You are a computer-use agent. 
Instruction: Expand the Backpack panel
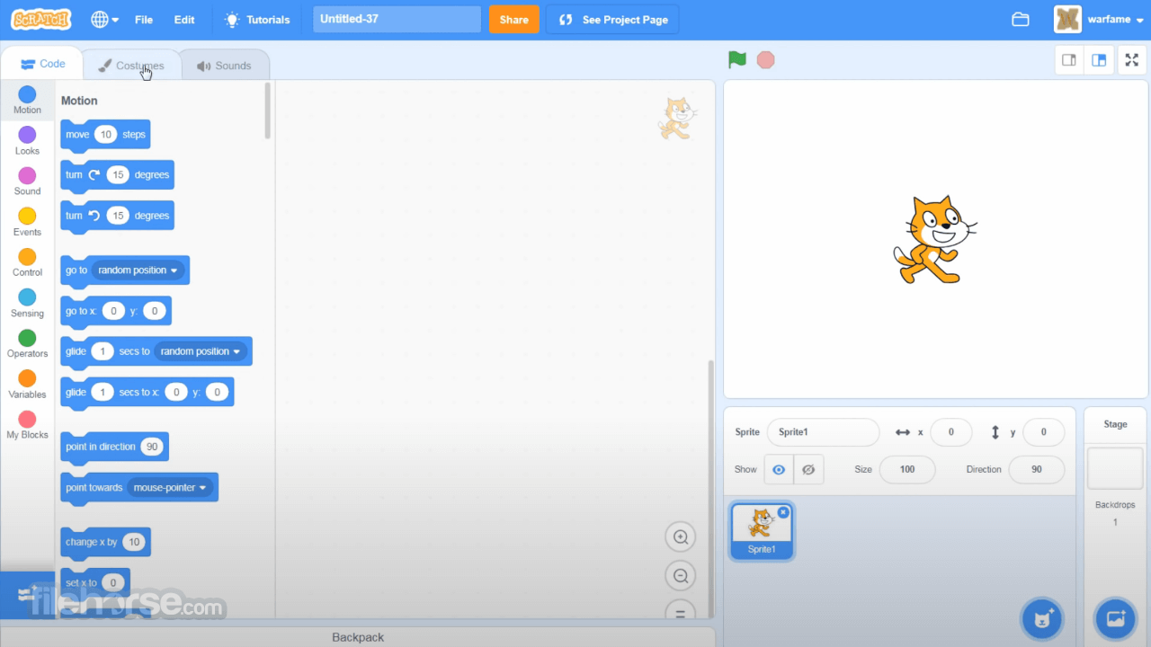pyautogui.click(x=358, y=637)
